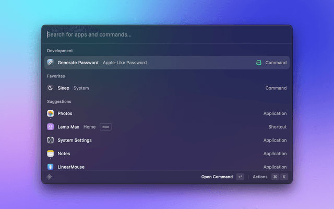
Task: Select the LinearMouse application entry
Action: 157,167
